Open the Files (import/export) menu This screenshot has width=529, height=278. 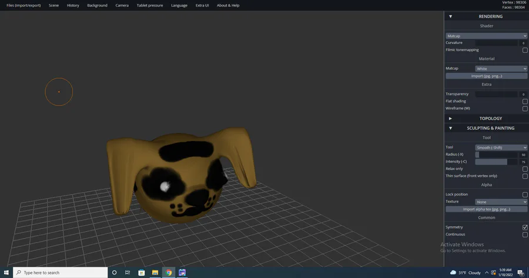(x=24, y=5)
